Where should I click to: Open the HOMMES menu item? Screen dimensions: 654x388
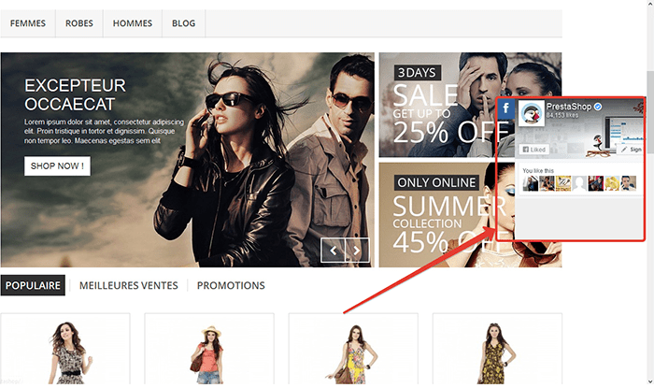pyautogui.click(x=133, y=23)
